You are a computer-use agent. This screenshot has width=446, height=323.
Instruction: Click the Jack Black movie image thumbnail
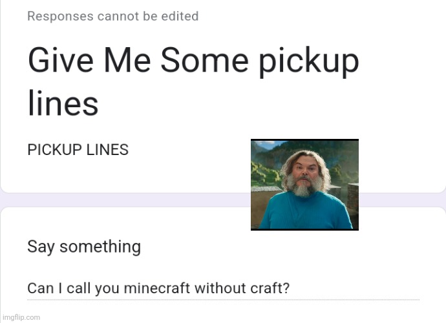coord(304,185)
